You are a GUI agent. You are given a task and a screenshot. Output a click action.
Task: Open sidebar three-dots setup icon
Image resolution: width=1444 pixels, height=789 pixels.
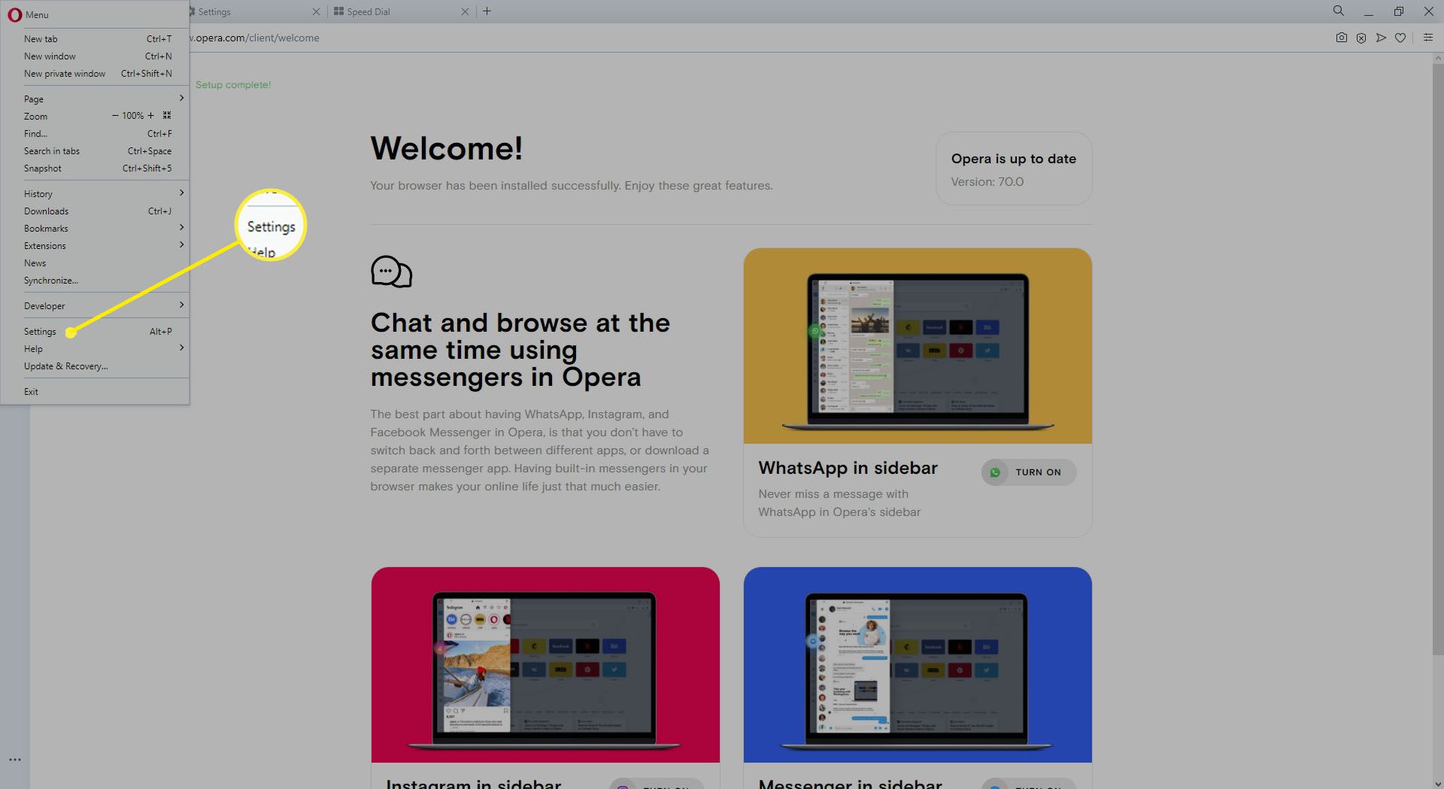click(15, 760)
